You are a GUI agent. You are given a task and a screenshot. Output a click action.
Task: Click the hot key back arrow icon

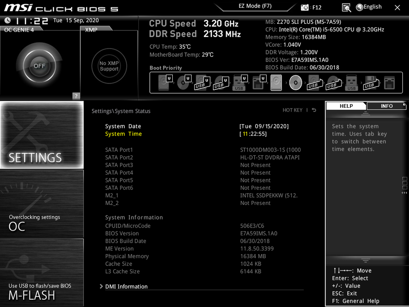(x=314, y=110)
